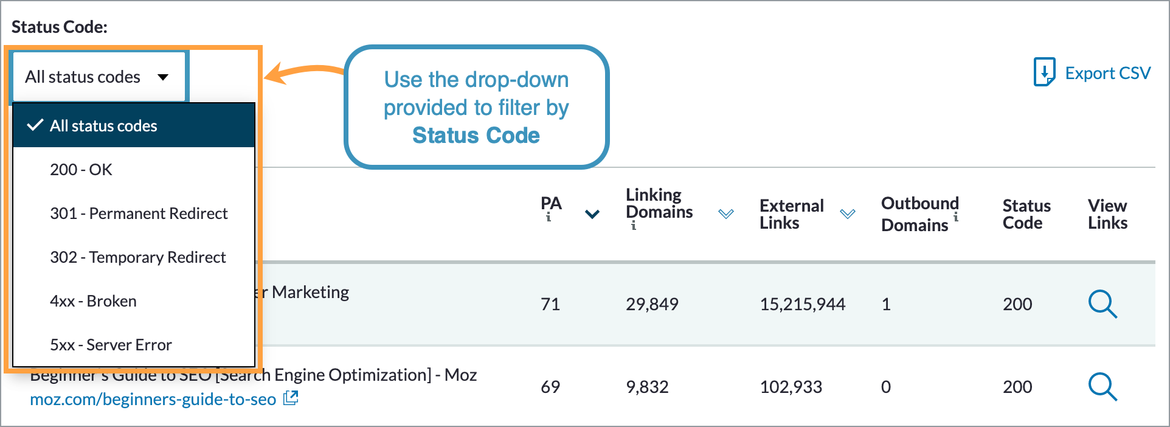Click the checkmark beside All status codes

coord(35,126)
